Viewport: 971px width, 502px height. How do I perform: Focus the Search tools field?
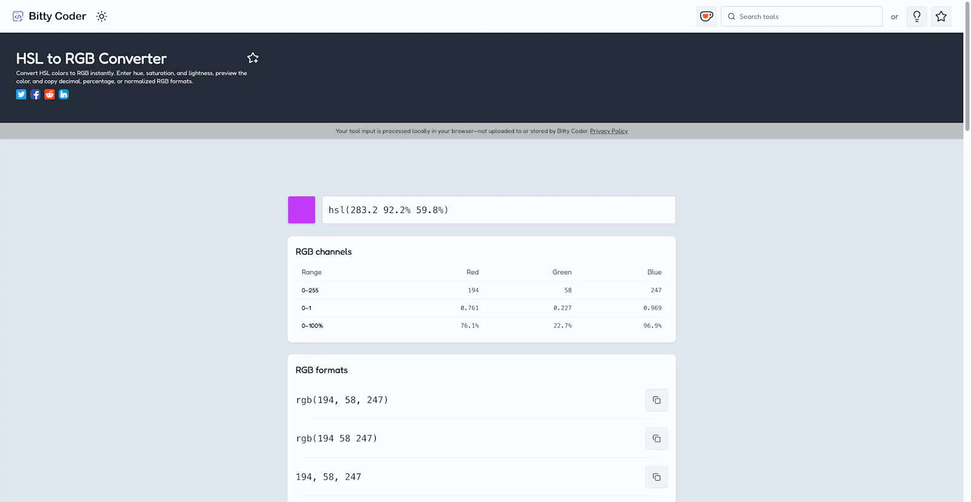coord(802,16)
